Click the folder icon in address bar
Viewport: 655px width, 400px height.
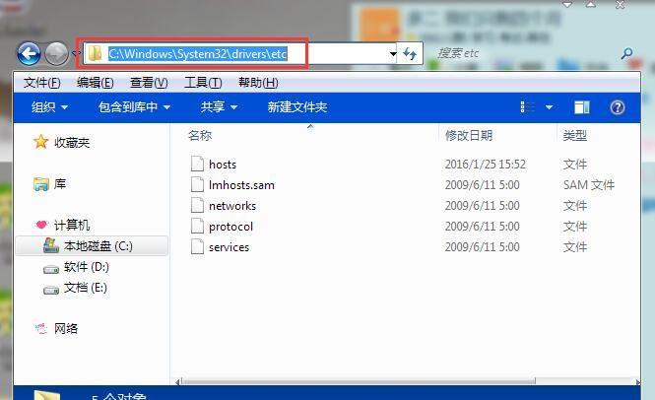96,53
